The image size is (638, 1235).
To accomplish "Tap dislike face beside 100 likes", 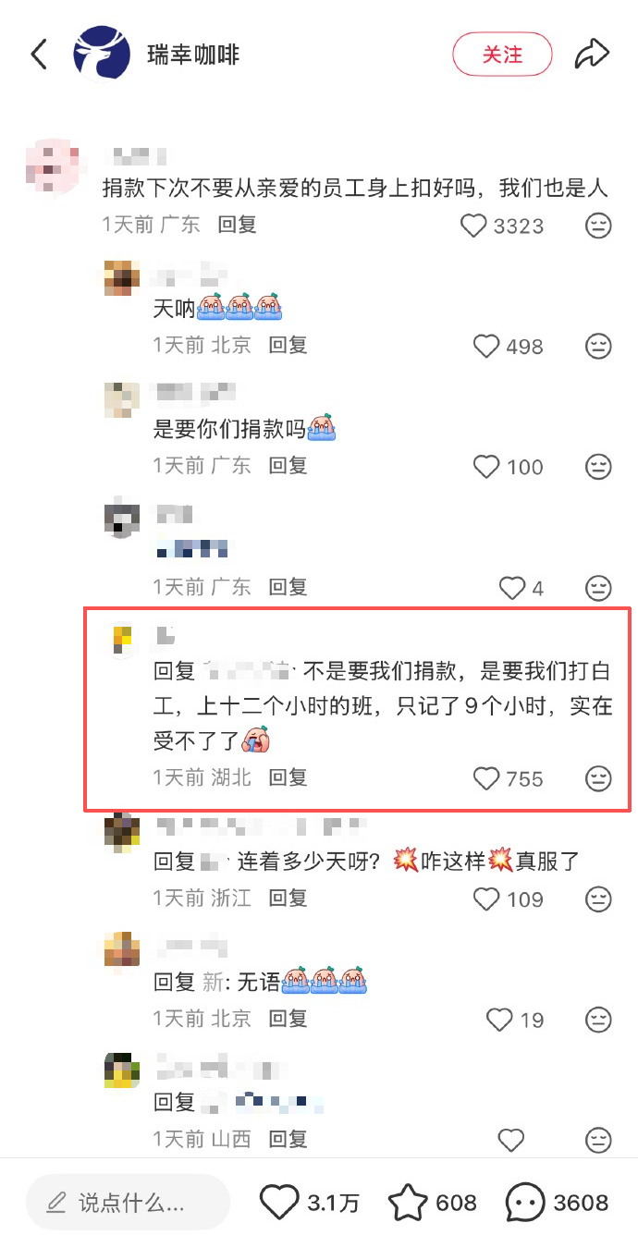I will tap(599, 467).
